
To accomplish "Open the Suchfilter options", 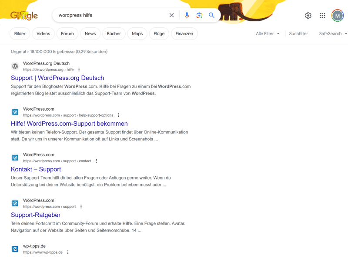I will (x=298, y=33).
